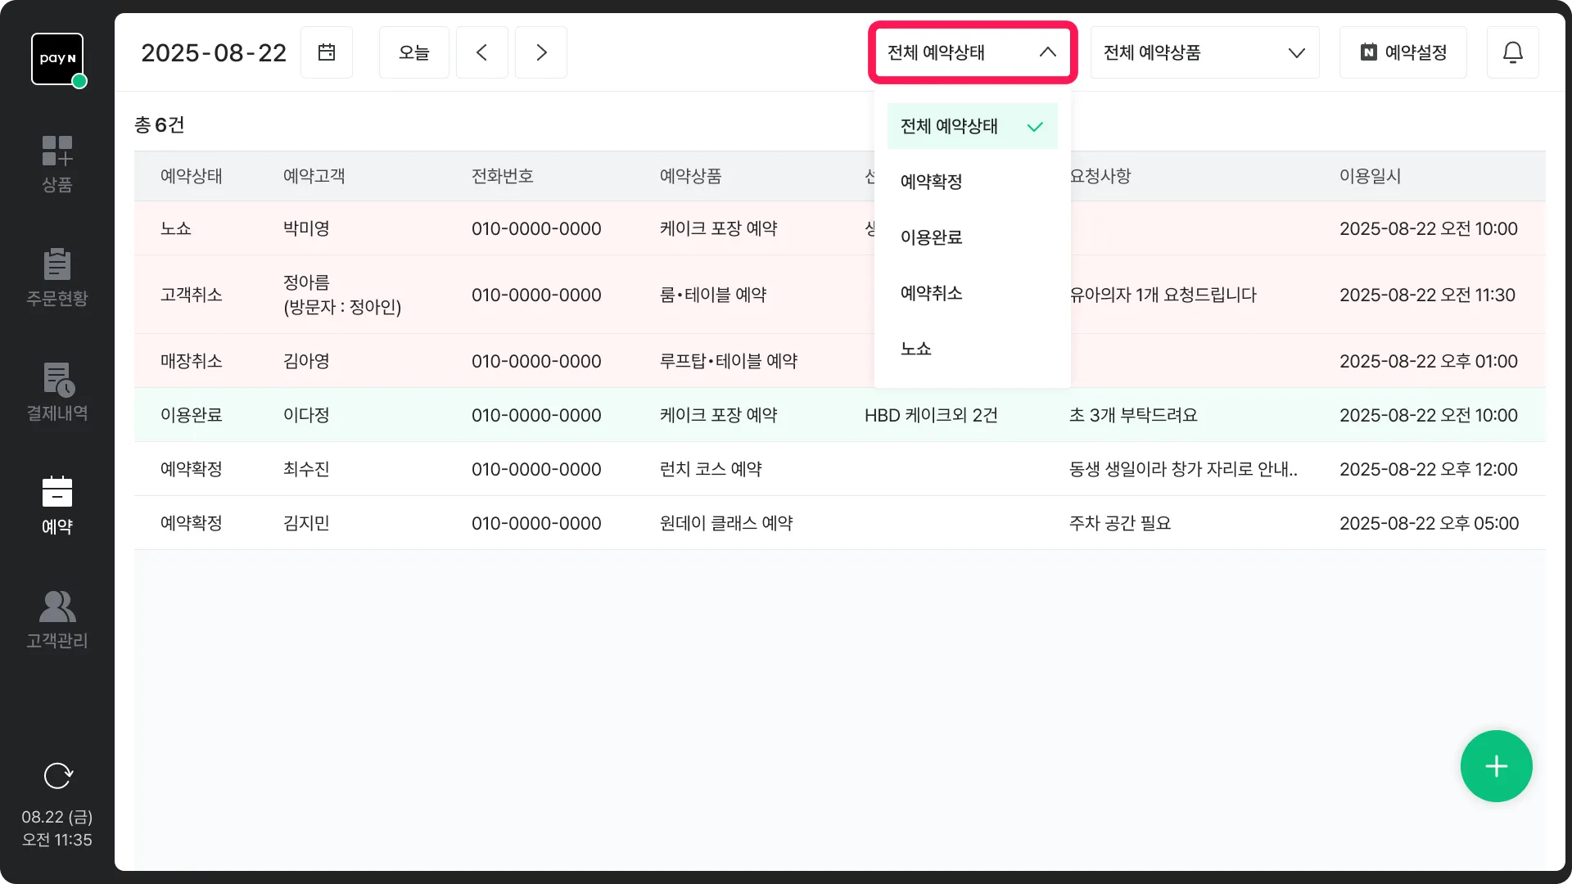Open 결제내역 in the sidebar
Viewport: 1572px width, 884px height.
pyautogui.click(x=57, y=392)
